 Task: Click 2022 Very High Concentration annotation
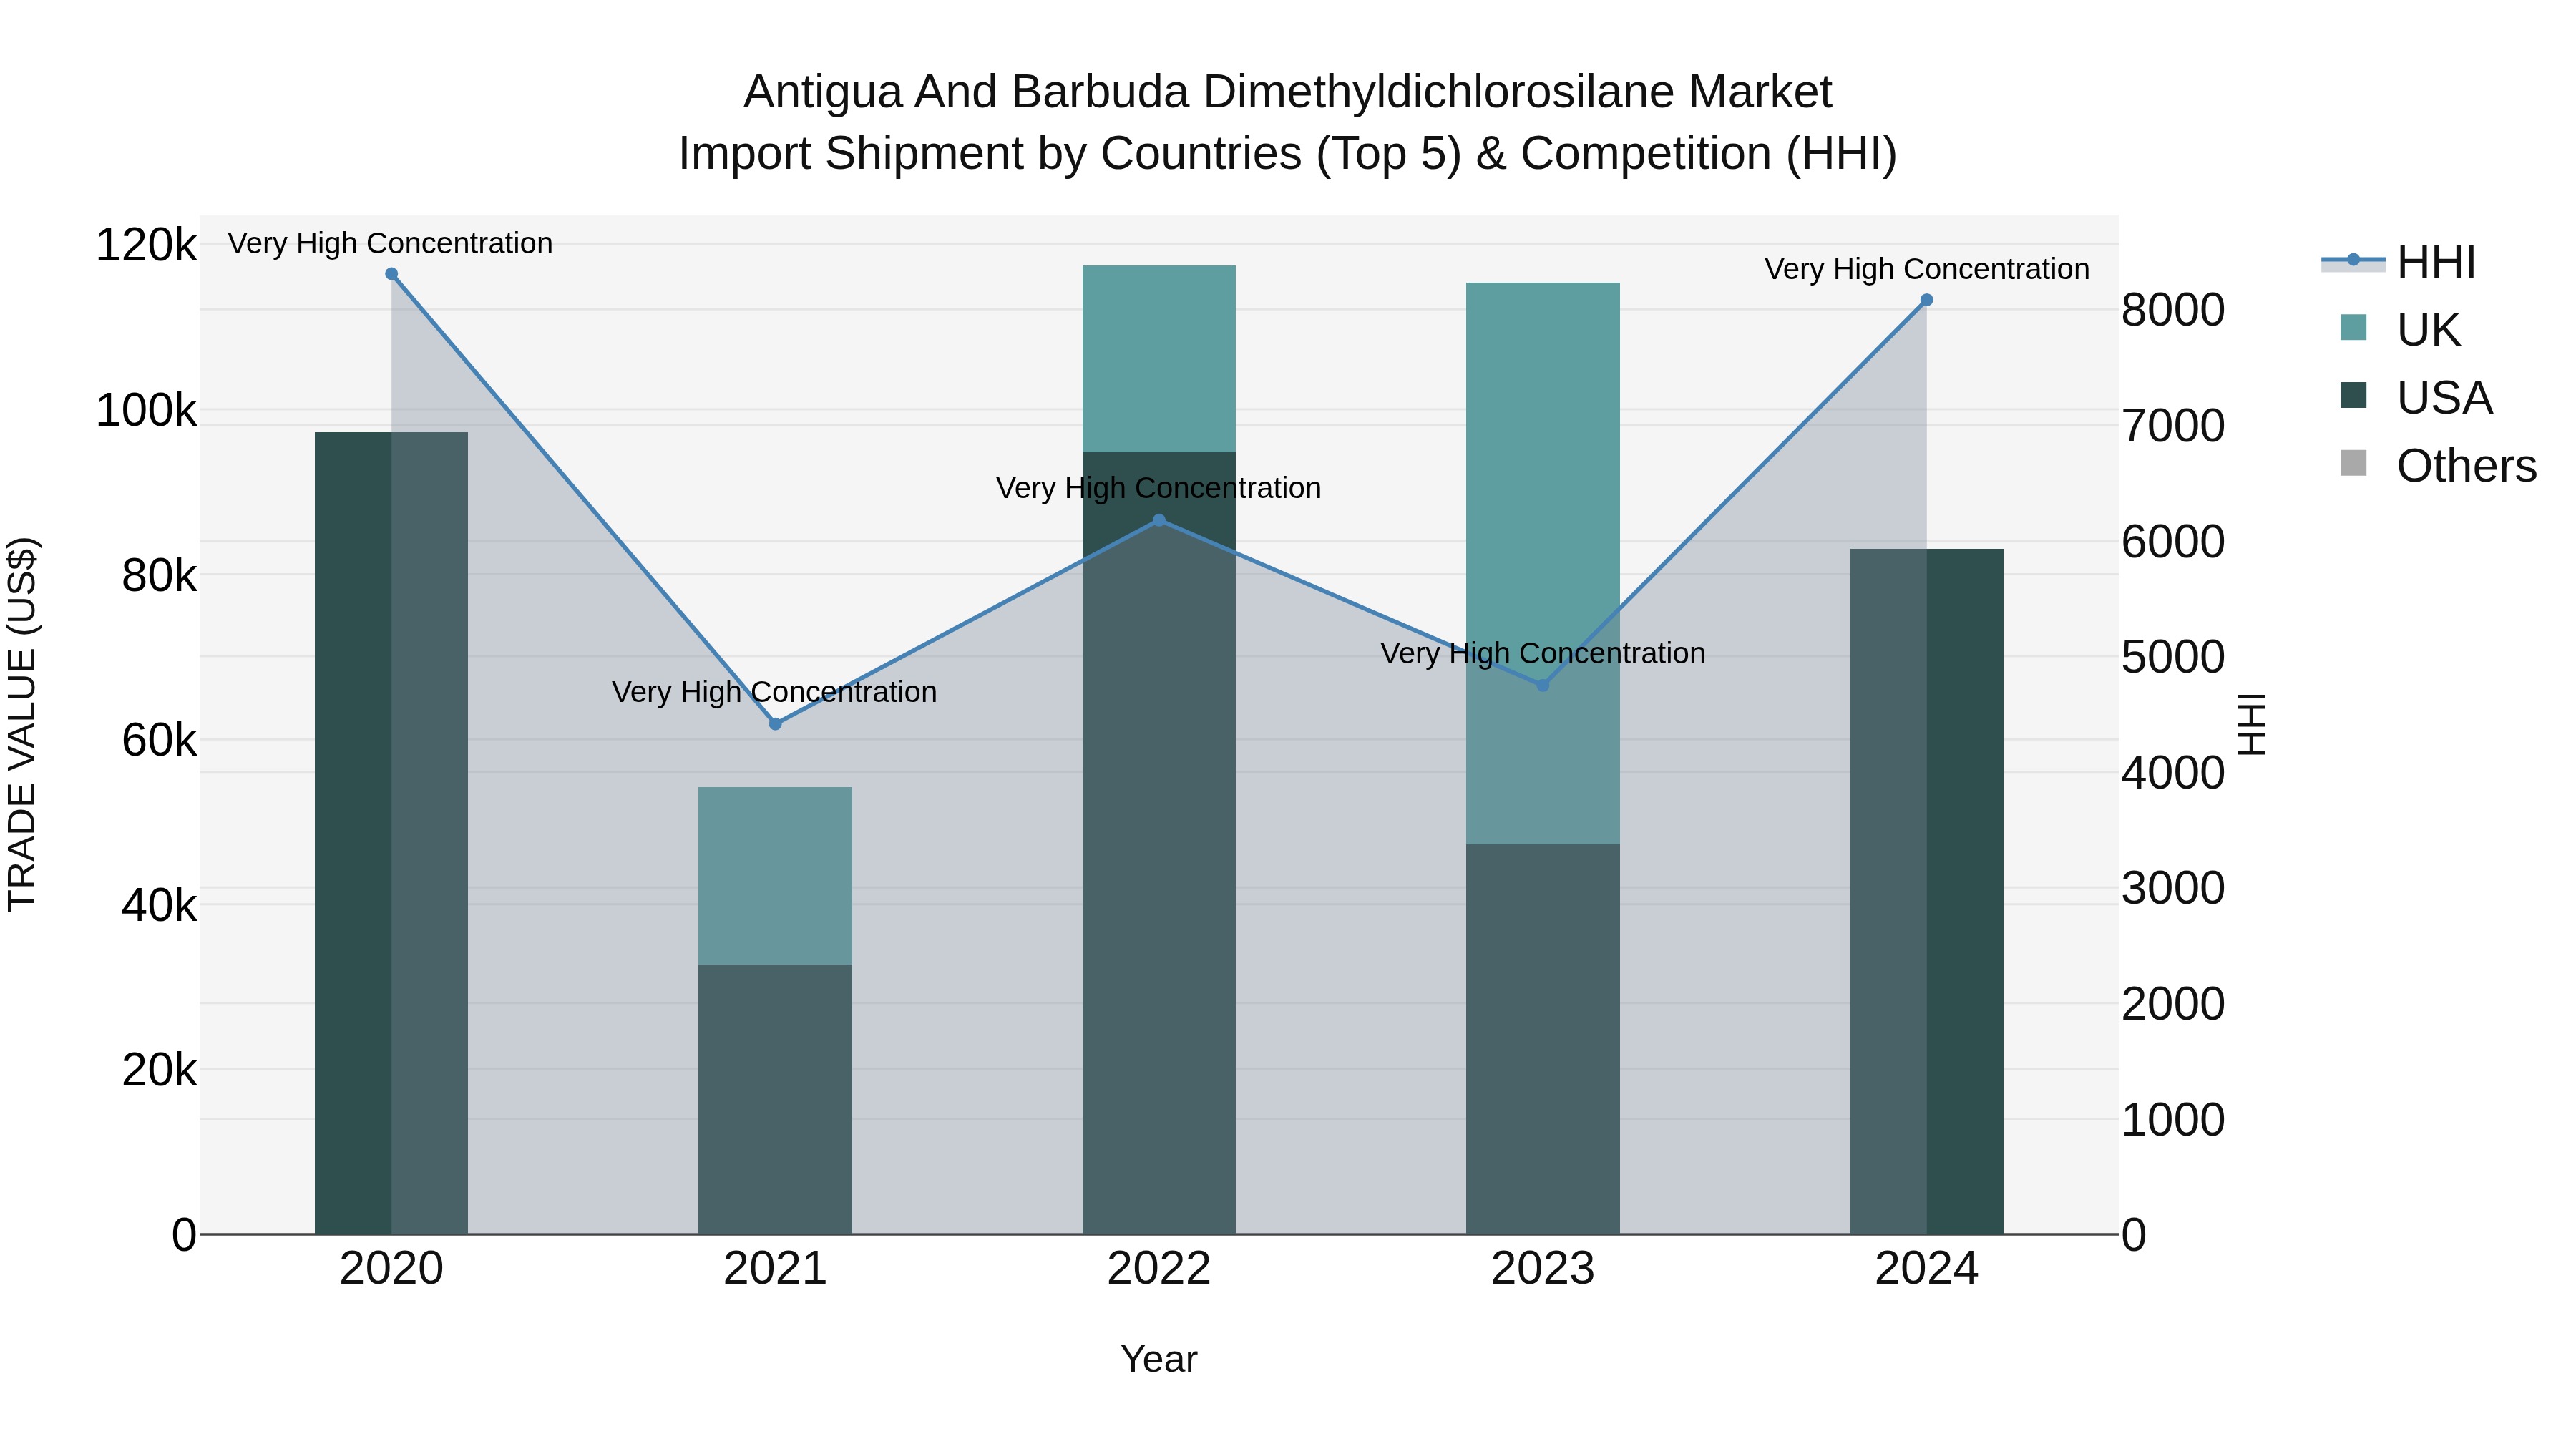pyautogui.click(x=1159, y=488)
